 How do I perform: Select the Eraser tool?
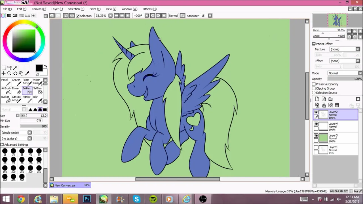(x=16, y=90)
